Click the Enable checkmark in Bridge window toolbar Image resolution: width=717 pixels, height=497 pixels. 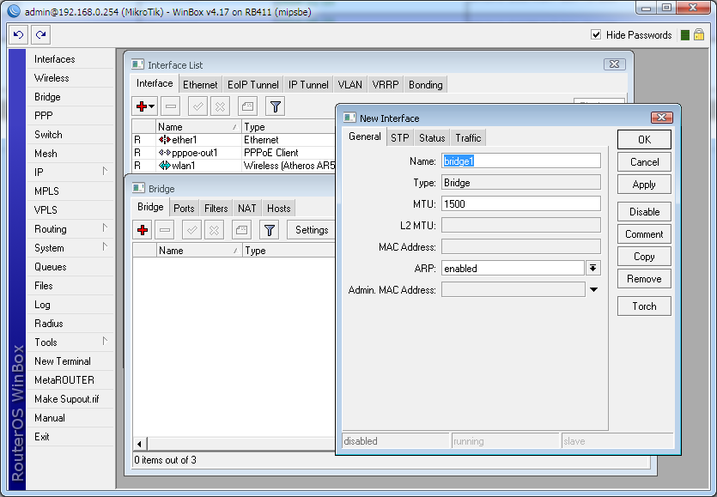click(192, 229)
